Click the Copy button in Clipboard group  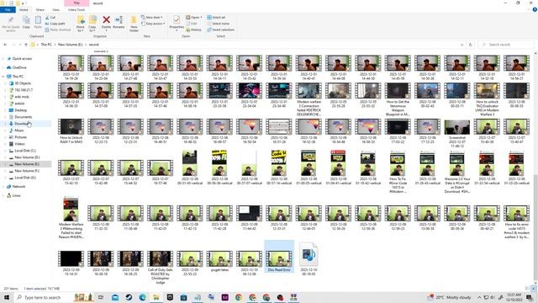point(26,23)
